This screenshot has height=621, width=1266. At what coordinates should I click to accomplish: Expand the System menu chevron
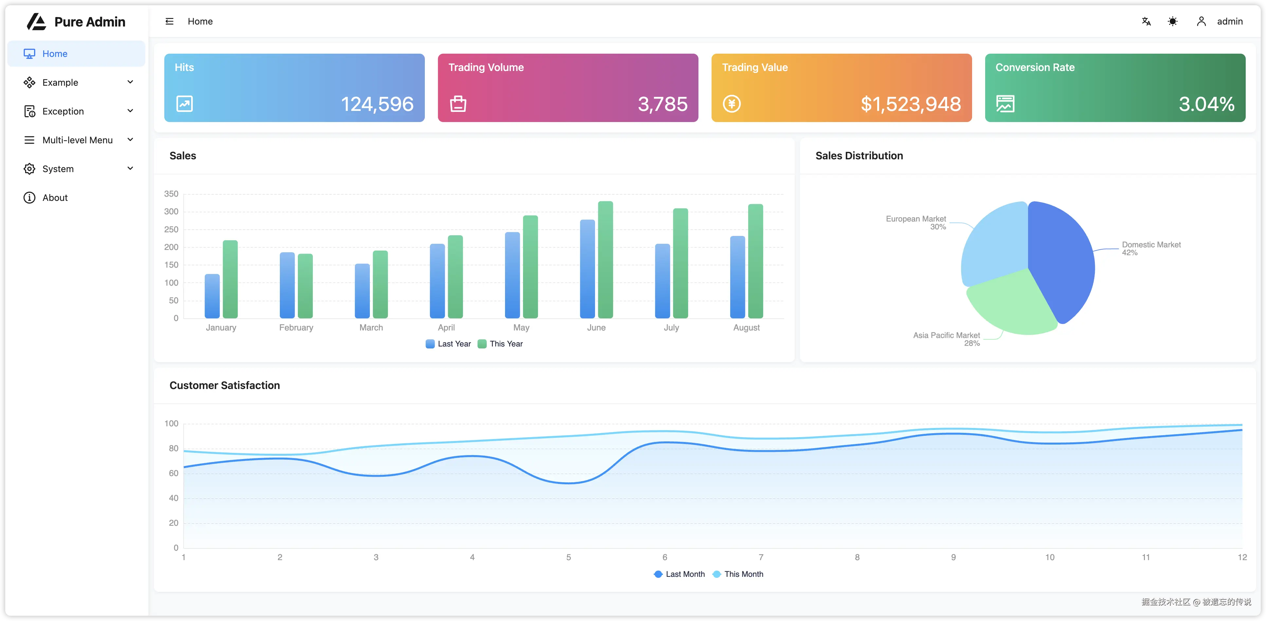tap(130, 169)
